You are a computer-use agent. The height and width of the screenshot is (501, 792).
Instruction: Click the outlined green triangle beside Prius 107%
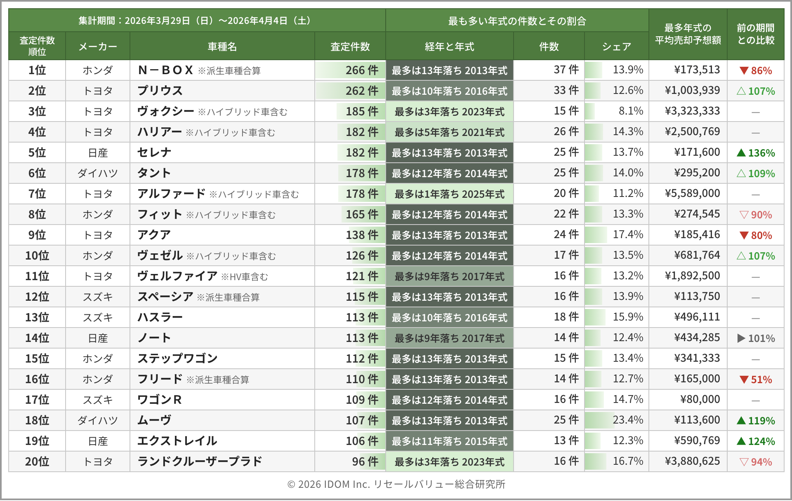coord(741,91)
